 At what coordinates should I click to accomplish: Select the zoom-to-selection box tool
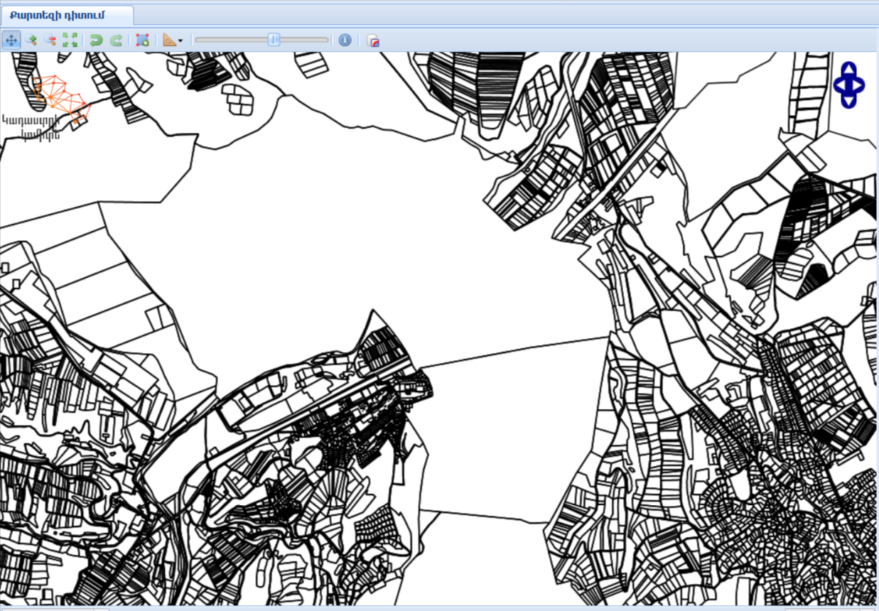tap(142, 40)
